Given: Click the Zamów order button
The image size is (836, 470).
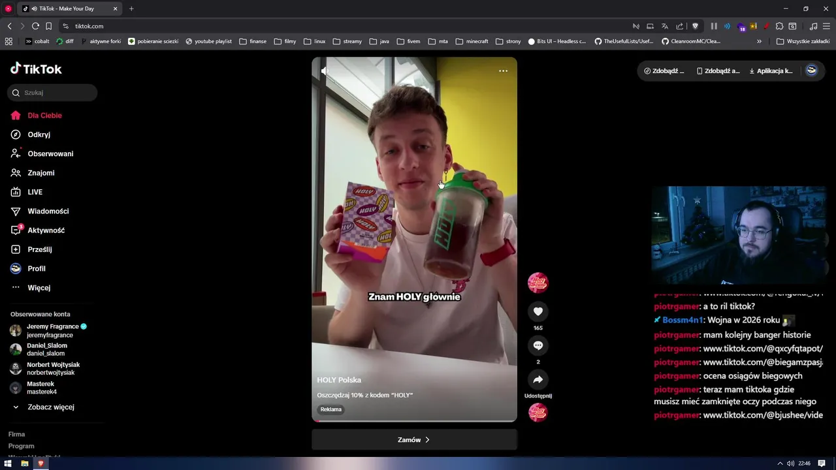Looking at the screenshot, I should pyautogui.click(x=414, y=440).
